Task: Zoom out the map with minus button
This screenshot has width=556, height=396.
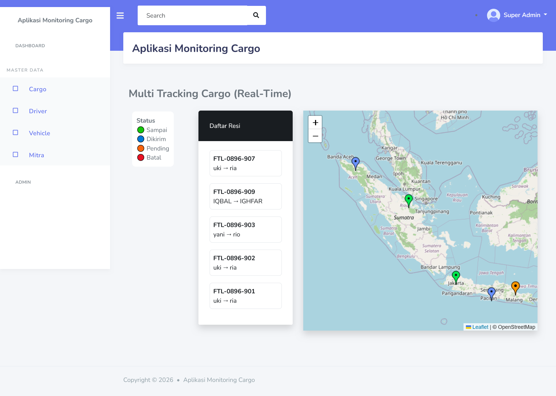Action: [x=315, y=136]
